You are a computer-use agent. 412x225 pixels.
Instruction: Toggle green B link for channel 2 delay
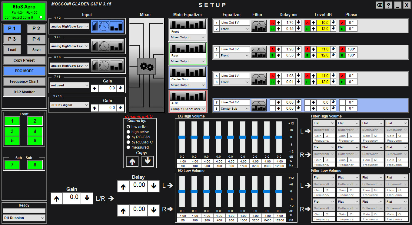pos(272,29)
